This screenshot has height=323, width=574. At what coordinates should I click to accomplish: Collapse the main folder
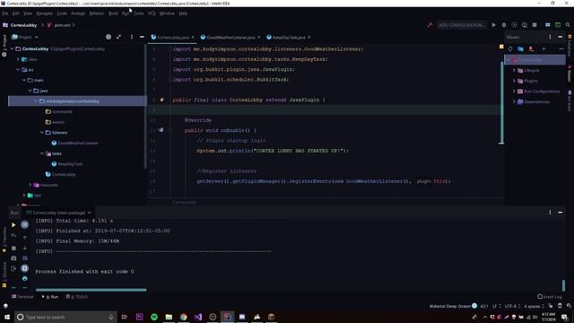pos(24,80)
